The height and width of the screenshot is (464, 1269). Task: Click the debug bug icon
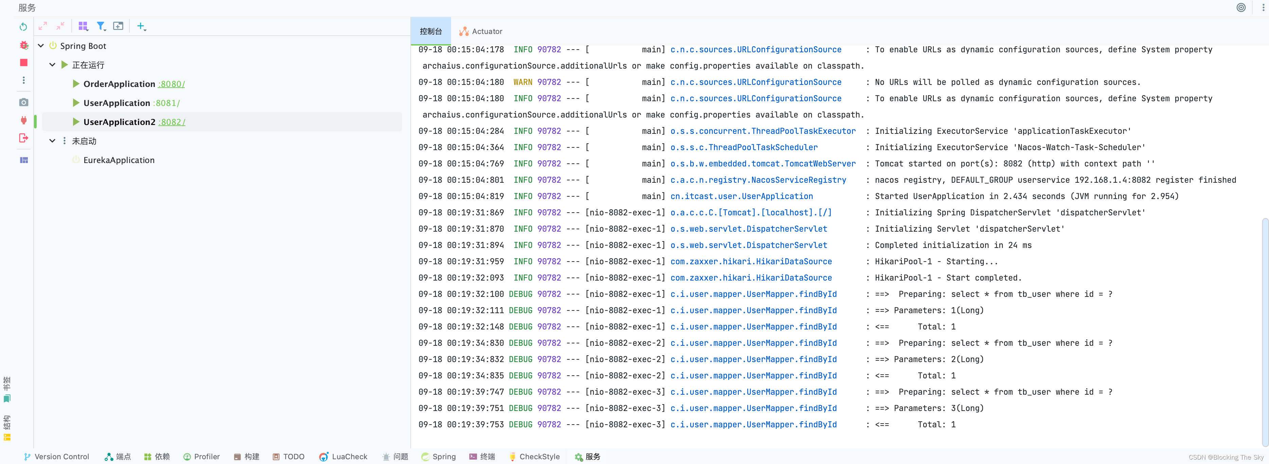click(24, 45)
